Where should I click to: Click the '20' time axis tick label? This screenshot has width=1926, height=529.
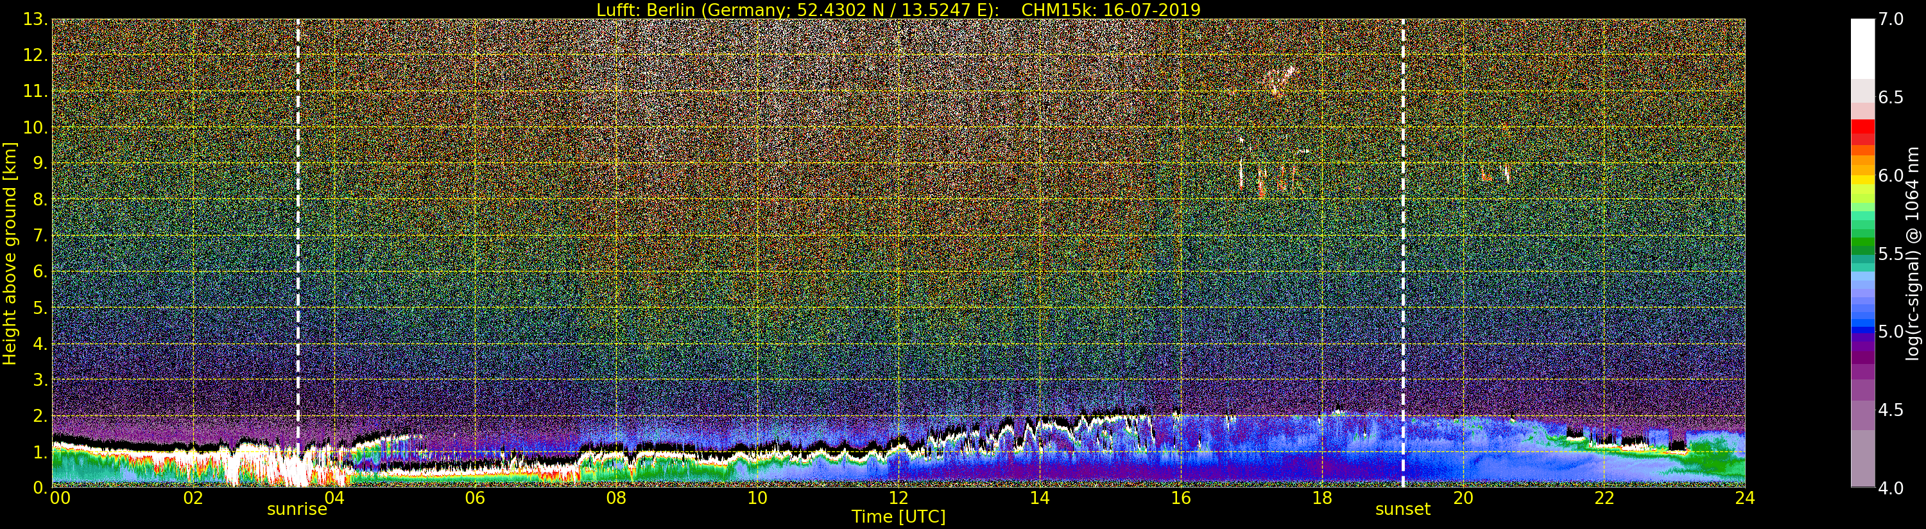point(1463,498)
